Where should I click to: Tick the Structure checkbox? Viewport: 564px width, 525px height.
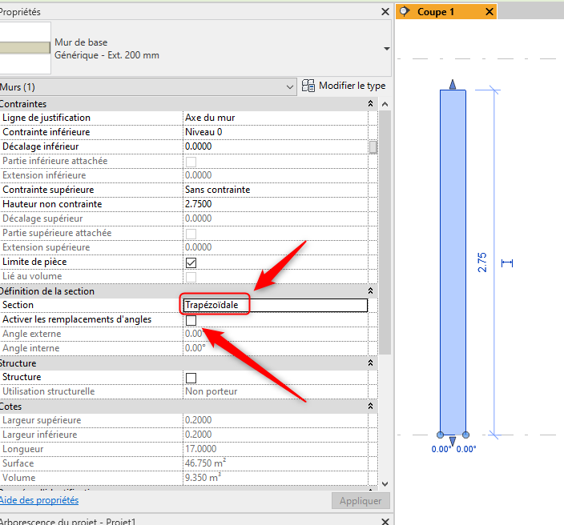pyautogui.click(x=191, y=378)
